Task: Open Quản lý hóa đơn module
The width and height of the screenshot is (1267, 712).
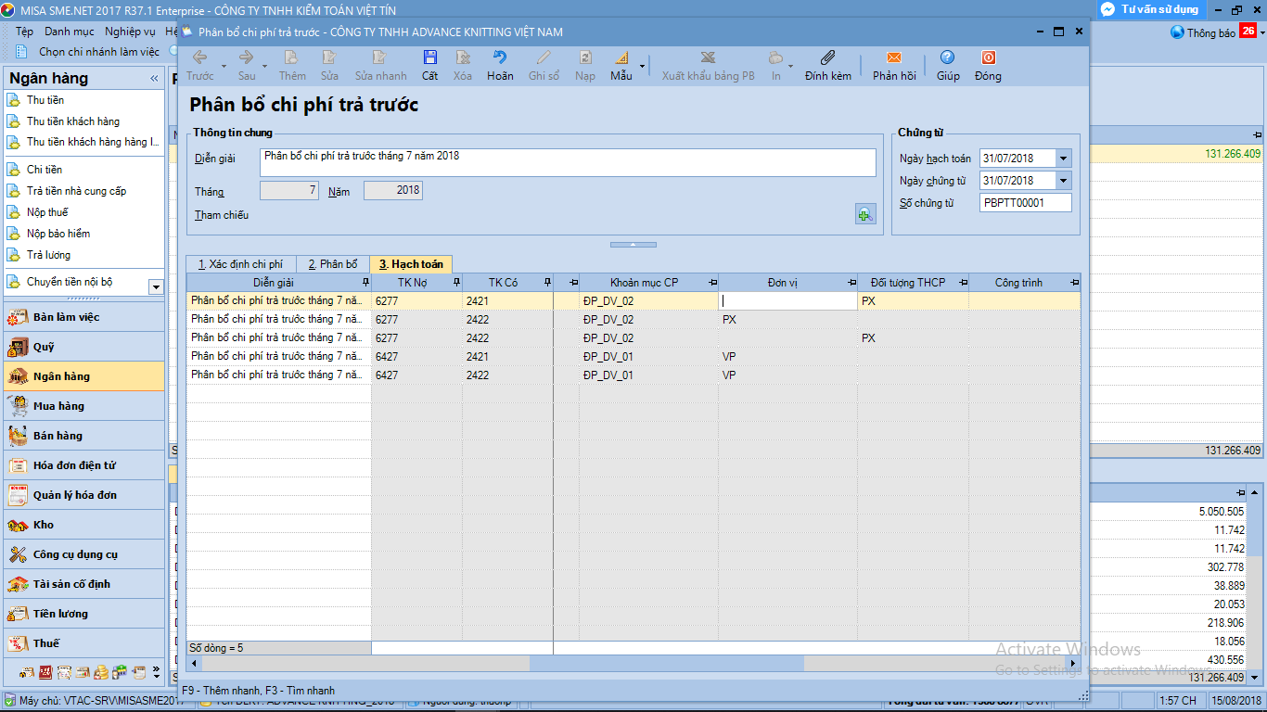Action: (x=83, y=495)
